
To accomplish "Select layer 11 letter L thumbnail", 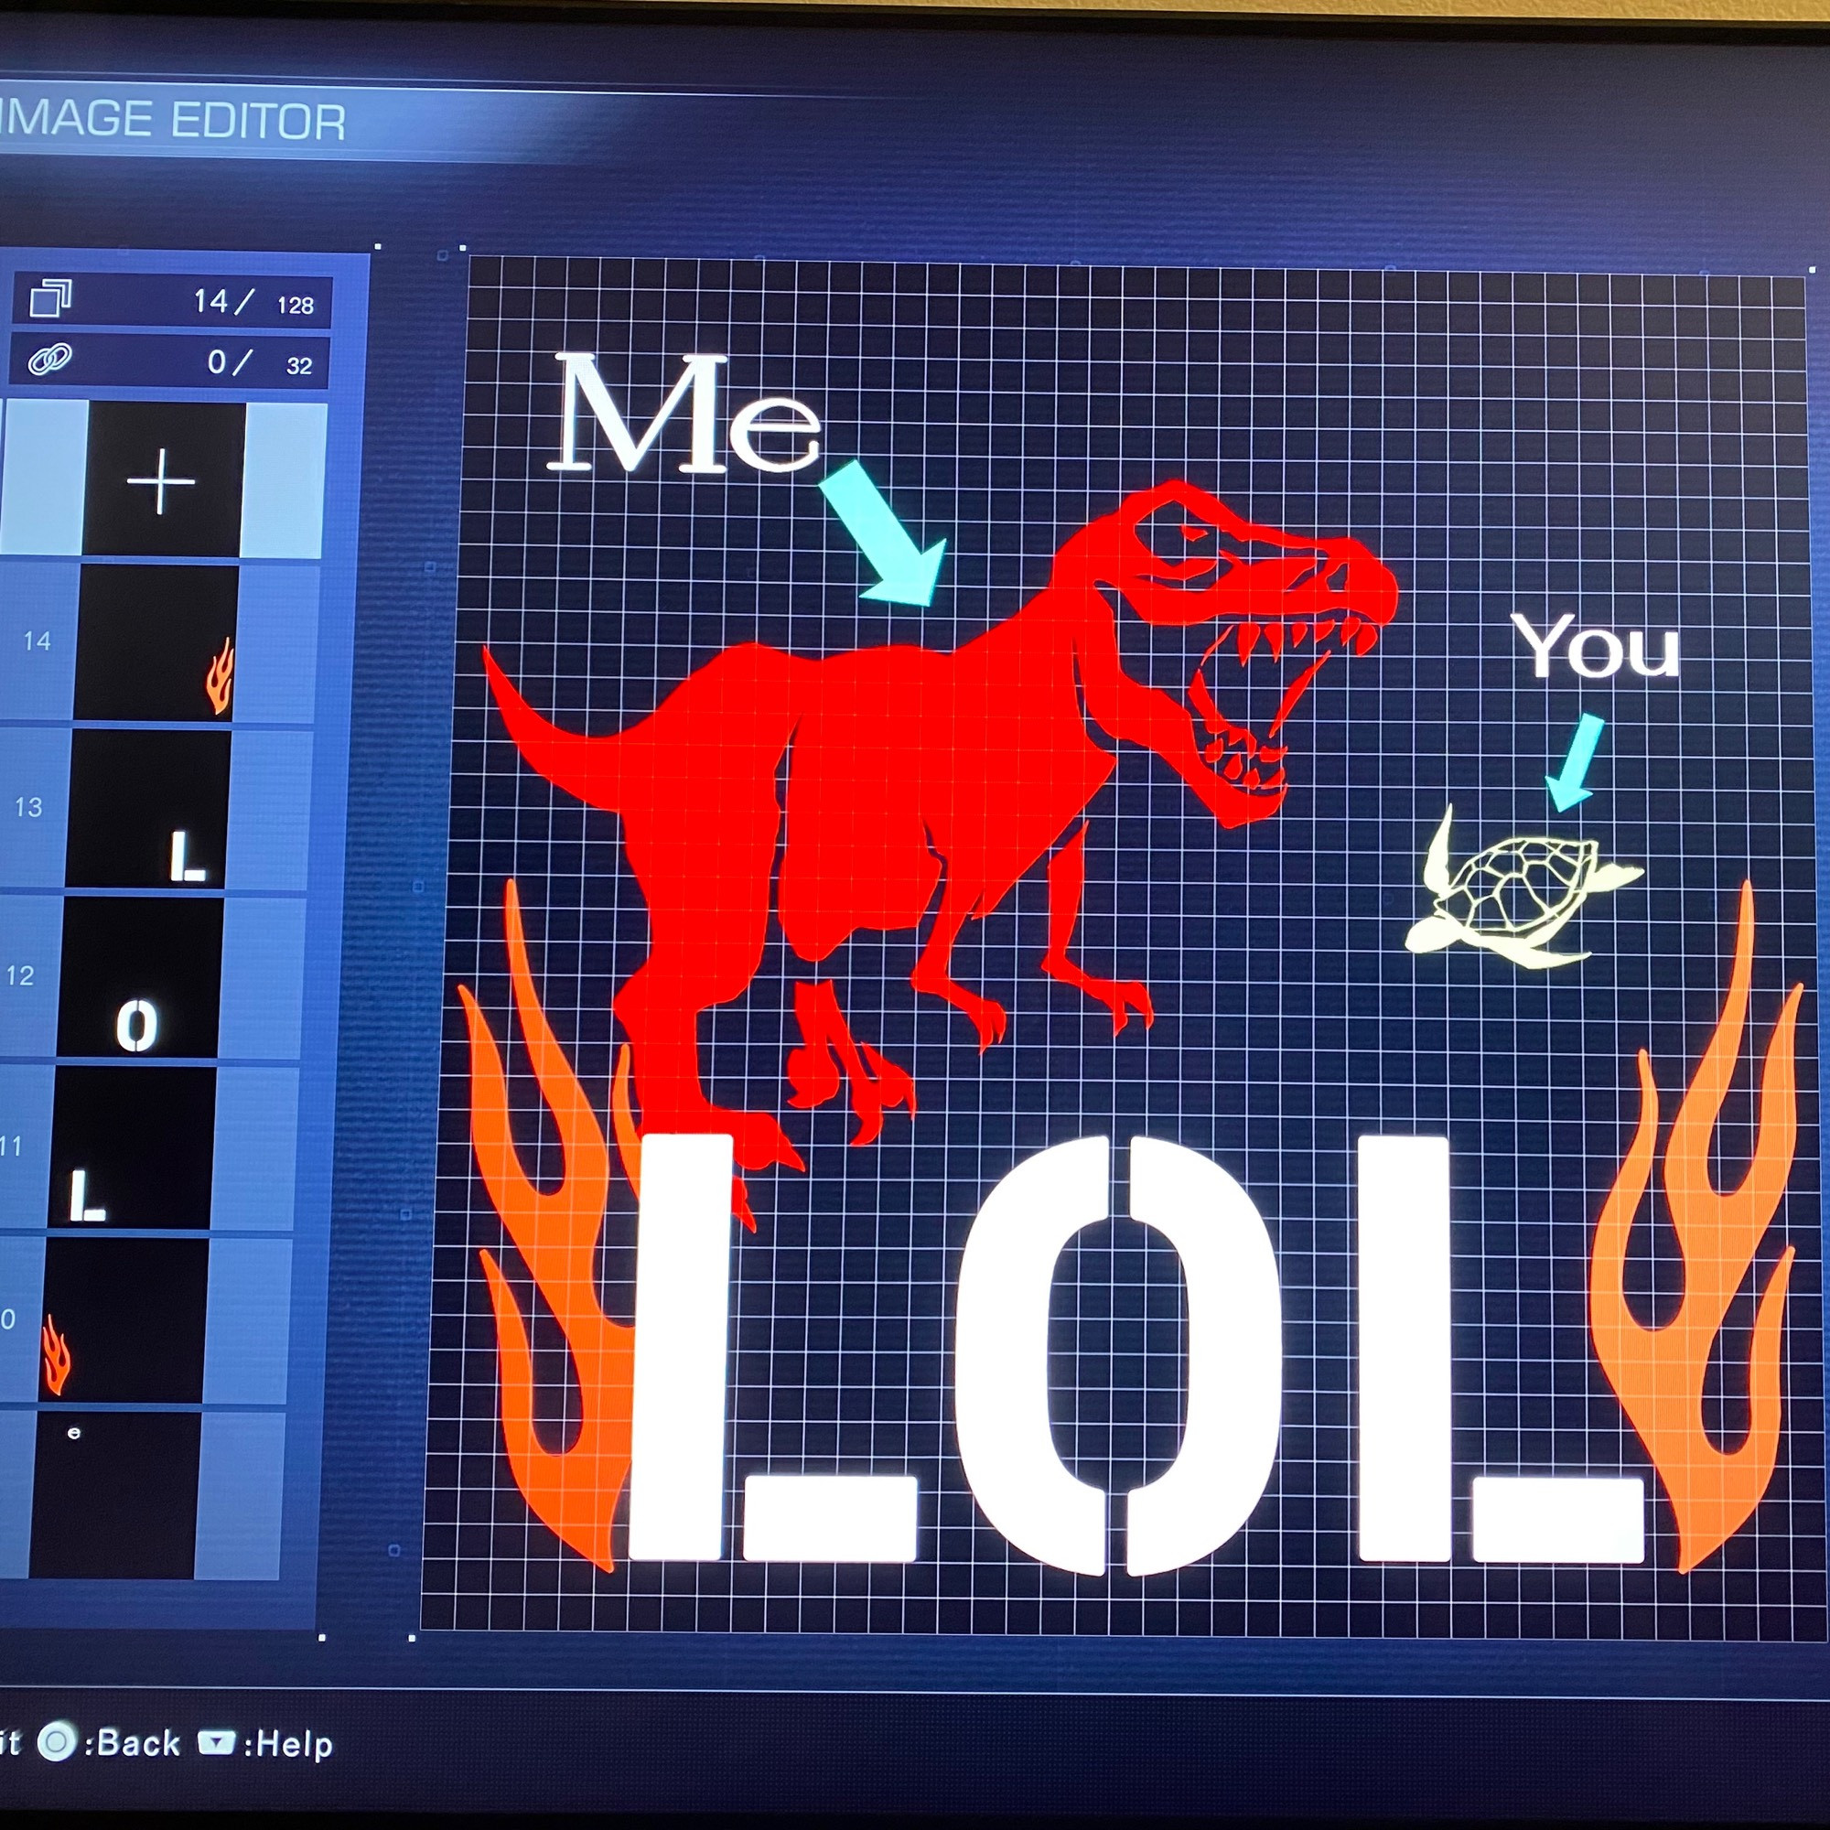I will click(131, 1148).
